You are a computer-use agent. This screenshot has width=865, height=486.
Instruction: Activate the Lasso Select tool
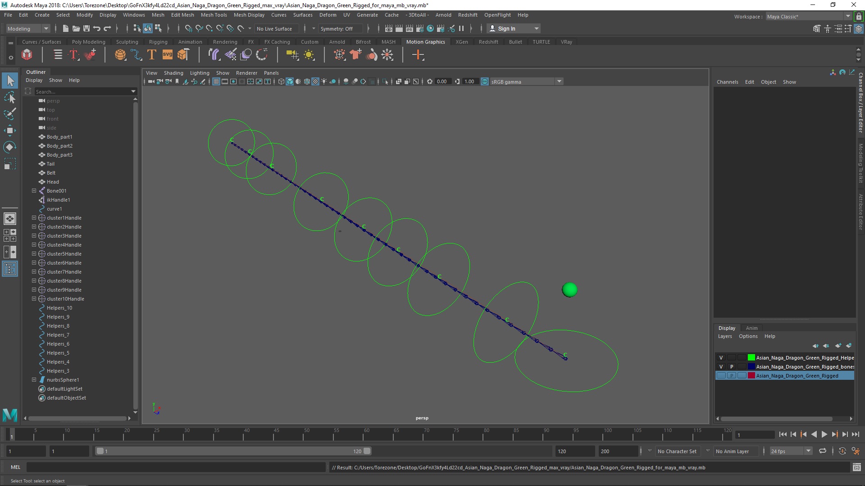click(x=10, y=97)
